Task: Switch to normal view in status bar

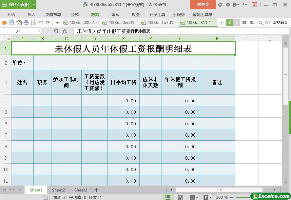Action: click(168, 197)
